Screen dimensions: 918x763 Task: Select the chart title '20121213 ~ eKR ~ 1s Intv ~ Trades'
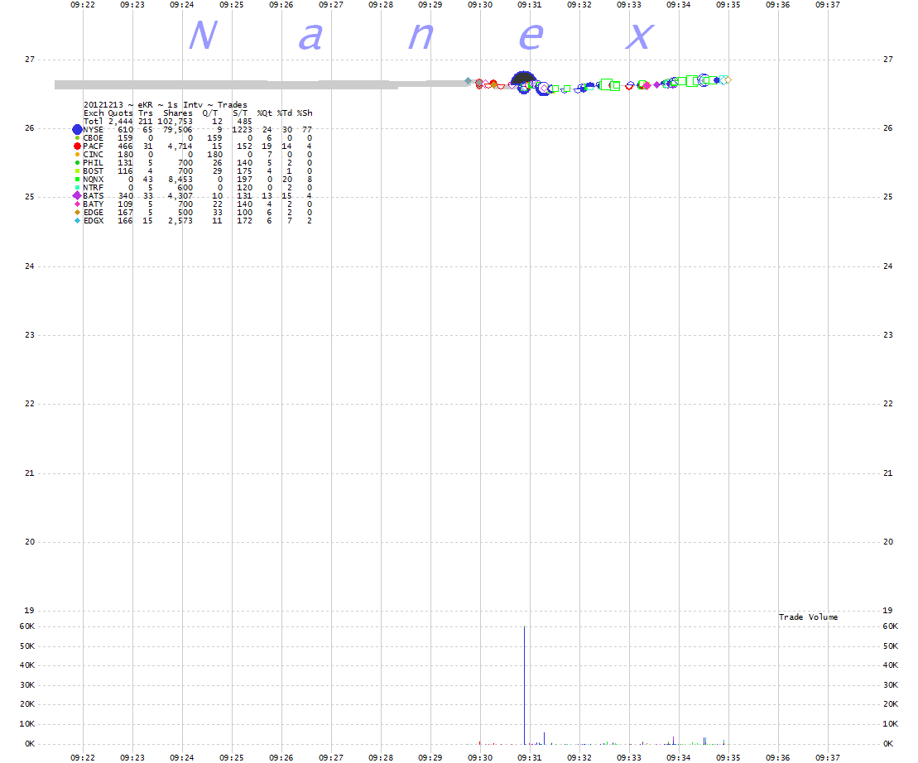(x=165, y=105)
